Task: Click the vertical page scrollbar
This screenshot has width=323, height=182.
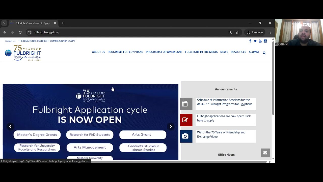Action: tap(273, 78)
